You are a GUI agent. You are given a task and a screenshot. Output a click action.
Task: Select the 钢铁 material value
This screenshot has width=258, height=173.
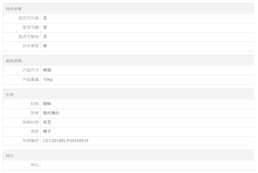pyautogui.click(x=47, y=104)
